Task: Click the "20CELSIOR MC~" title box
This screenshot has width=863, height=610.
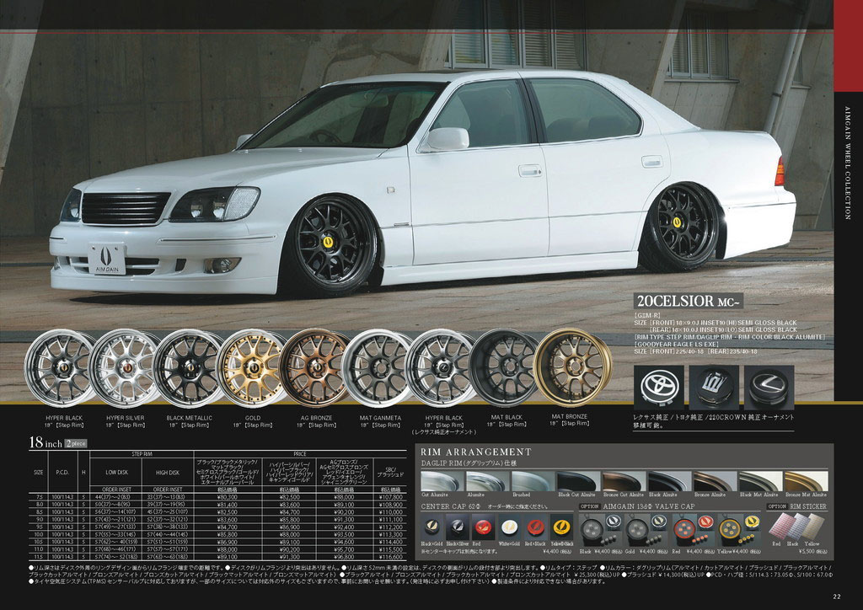Action: (x=689, y=302)
